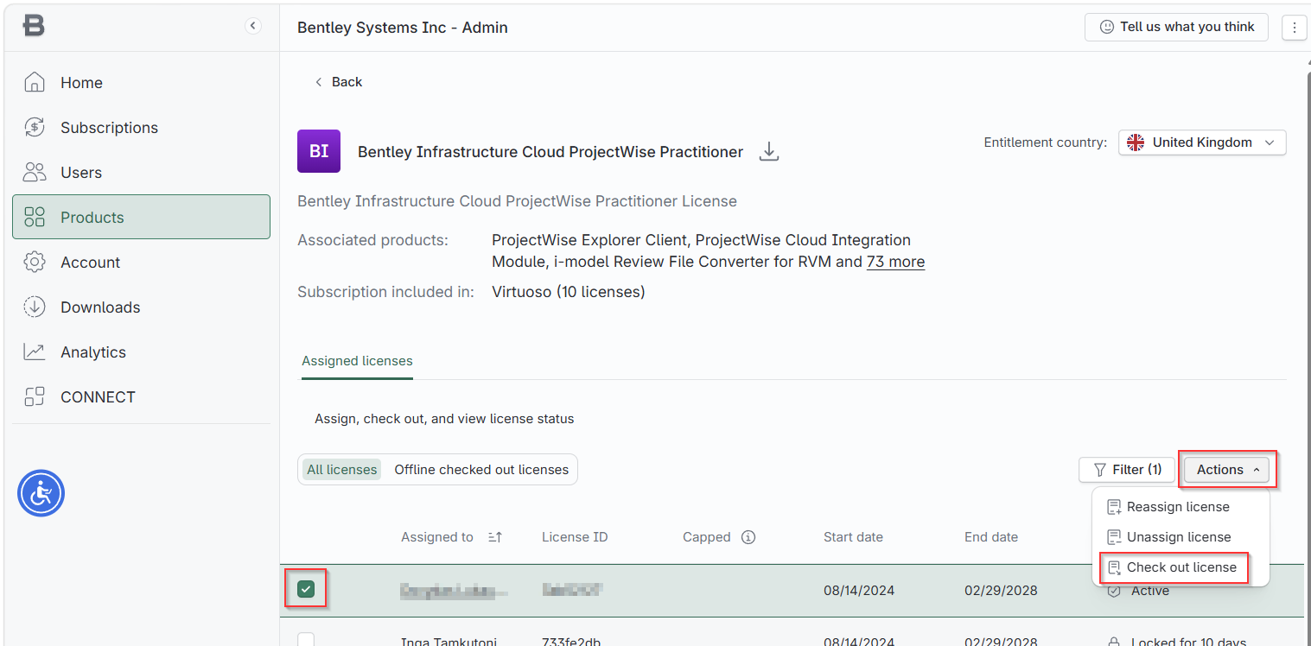
Task: Click the Bentley B logo
Action: (34, 26)
